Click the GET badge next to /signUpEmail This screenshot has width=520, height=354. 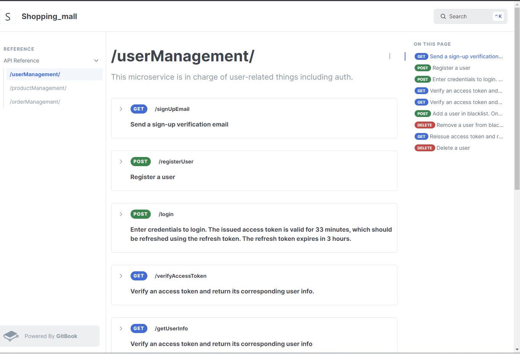point(139,109)
